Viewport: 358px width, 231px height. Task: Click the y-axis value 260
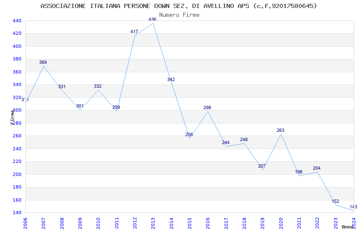click(x=17, y=136)
